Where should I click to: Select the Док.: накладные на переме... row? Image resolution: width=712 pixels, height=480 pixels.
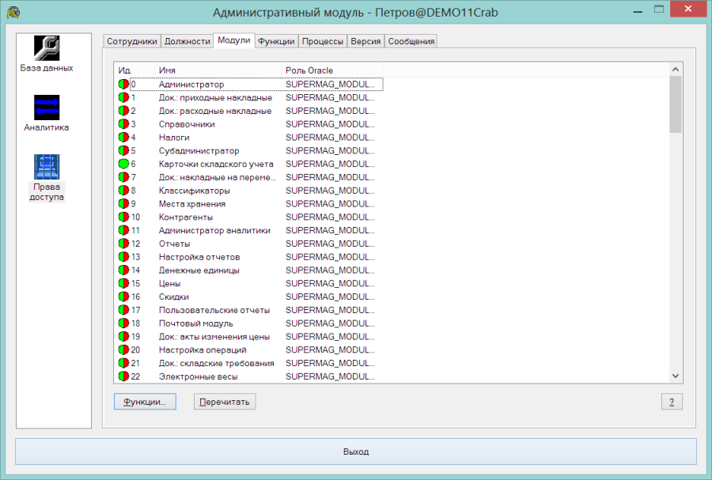[x=248, y=177]
